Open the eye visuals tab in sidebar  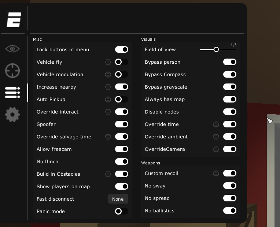12,49
